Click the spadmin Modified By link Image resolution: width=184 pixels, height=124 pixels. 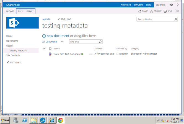pyautogui.click(x=124, y=54)
